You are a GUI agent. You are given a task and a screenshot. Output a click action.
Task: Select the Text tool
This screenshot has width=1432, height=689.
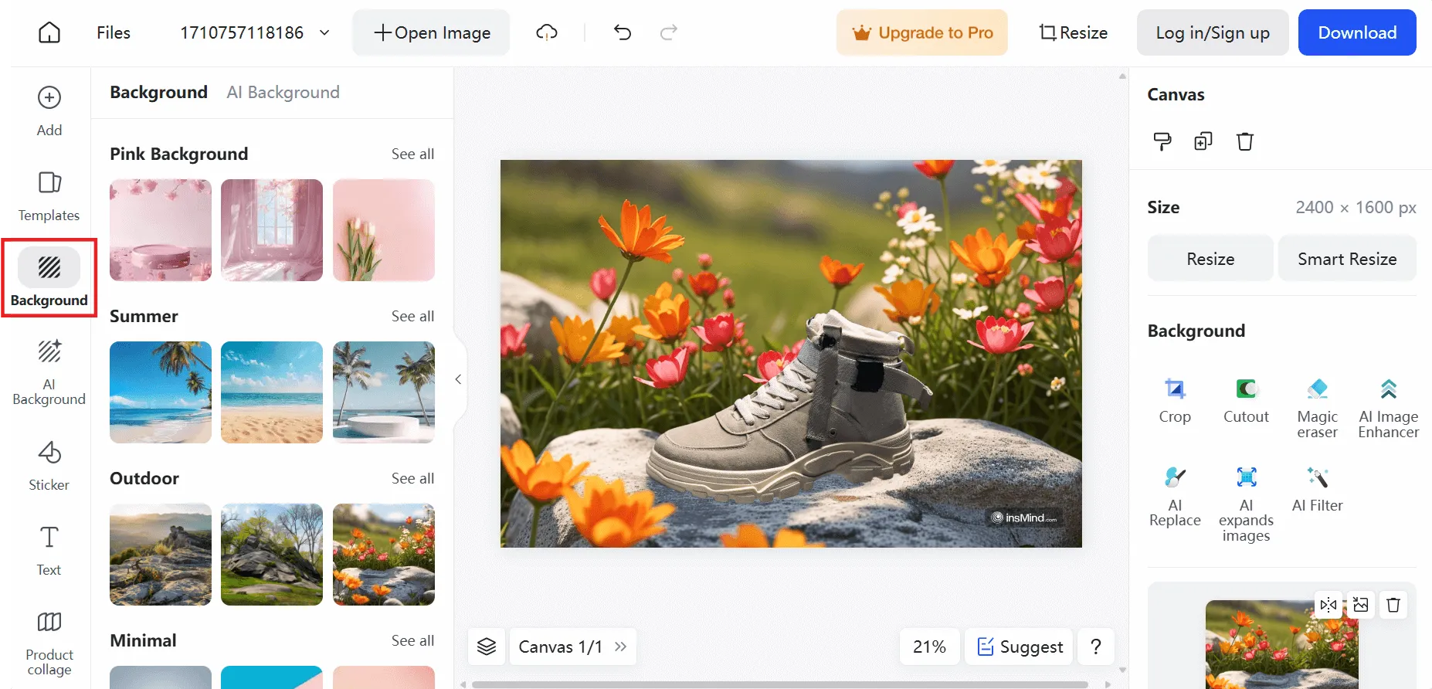point(49,551)
